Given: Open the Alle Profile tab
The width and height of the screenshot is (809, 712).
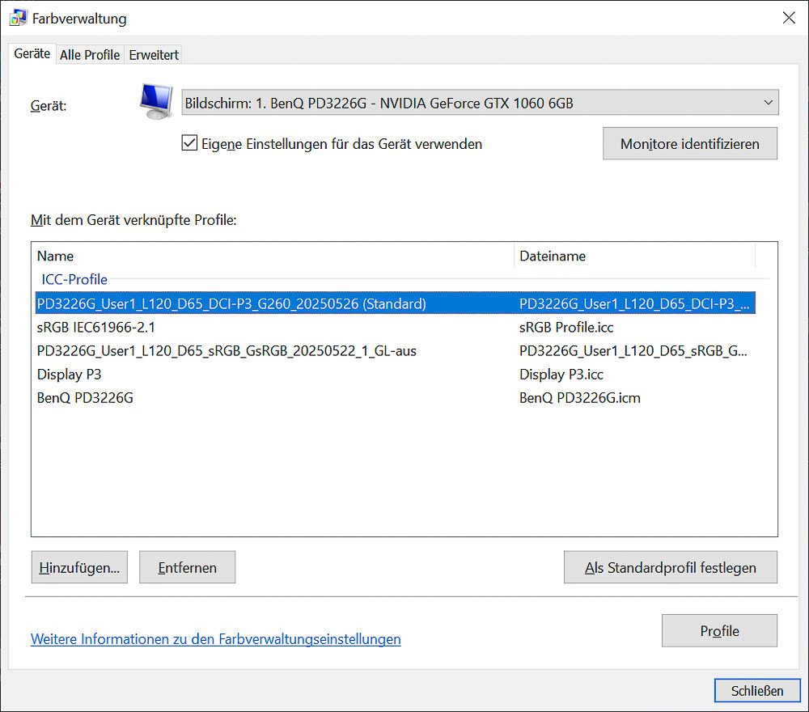Looking at the screenshot, I should click(90, 55).
